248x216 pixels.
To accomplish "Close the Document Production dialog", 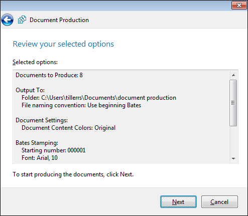I will tap(239, 5).
